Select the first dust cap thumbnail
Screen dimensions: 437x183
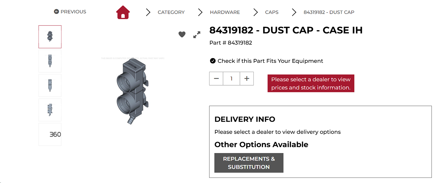[x=50, y=37]
